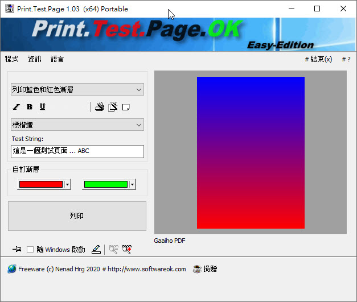
Task: Open the font selection dropdown
Action: pyautogui.click(x=77, y=125)
